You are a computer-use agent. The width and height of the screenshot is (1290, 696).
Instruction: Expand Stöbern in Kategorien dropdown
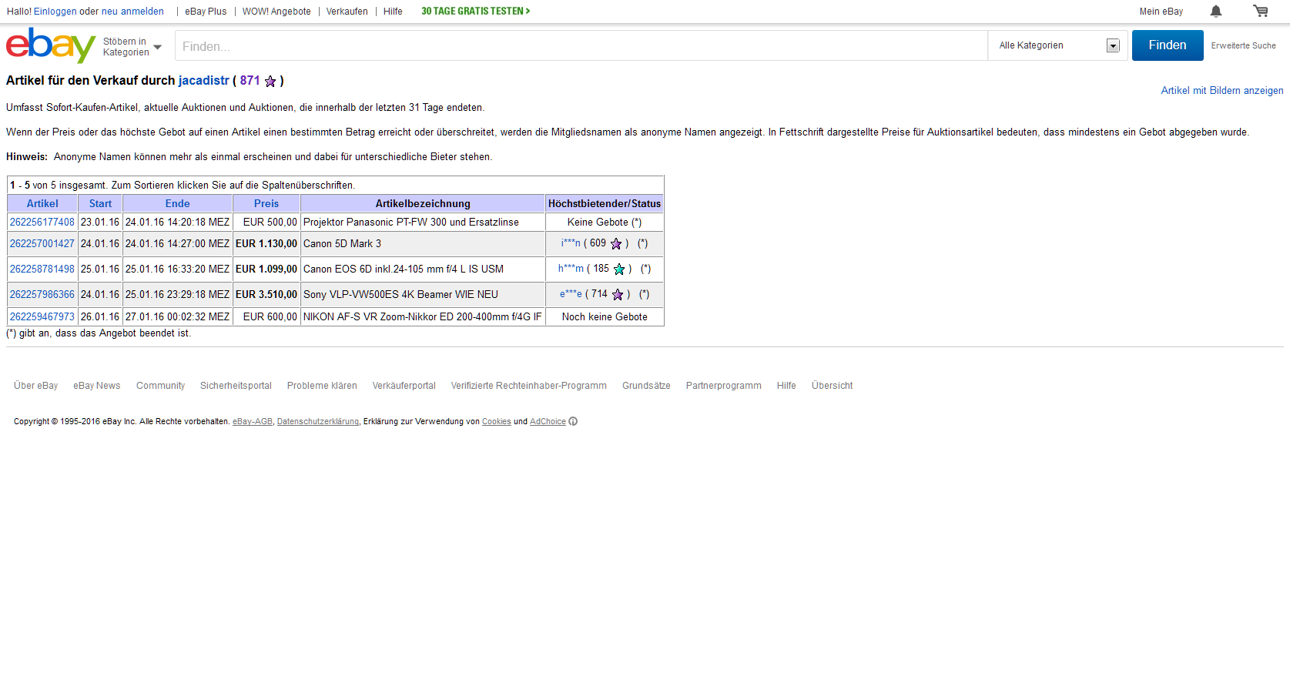(132, 47)
